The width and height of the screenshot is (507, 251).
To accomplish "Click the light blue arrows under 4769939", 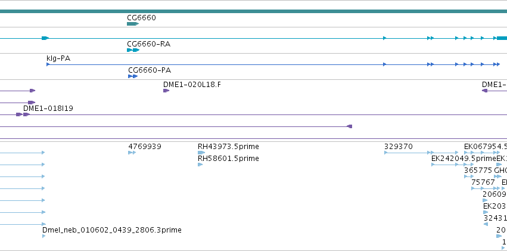I will 132,153.
